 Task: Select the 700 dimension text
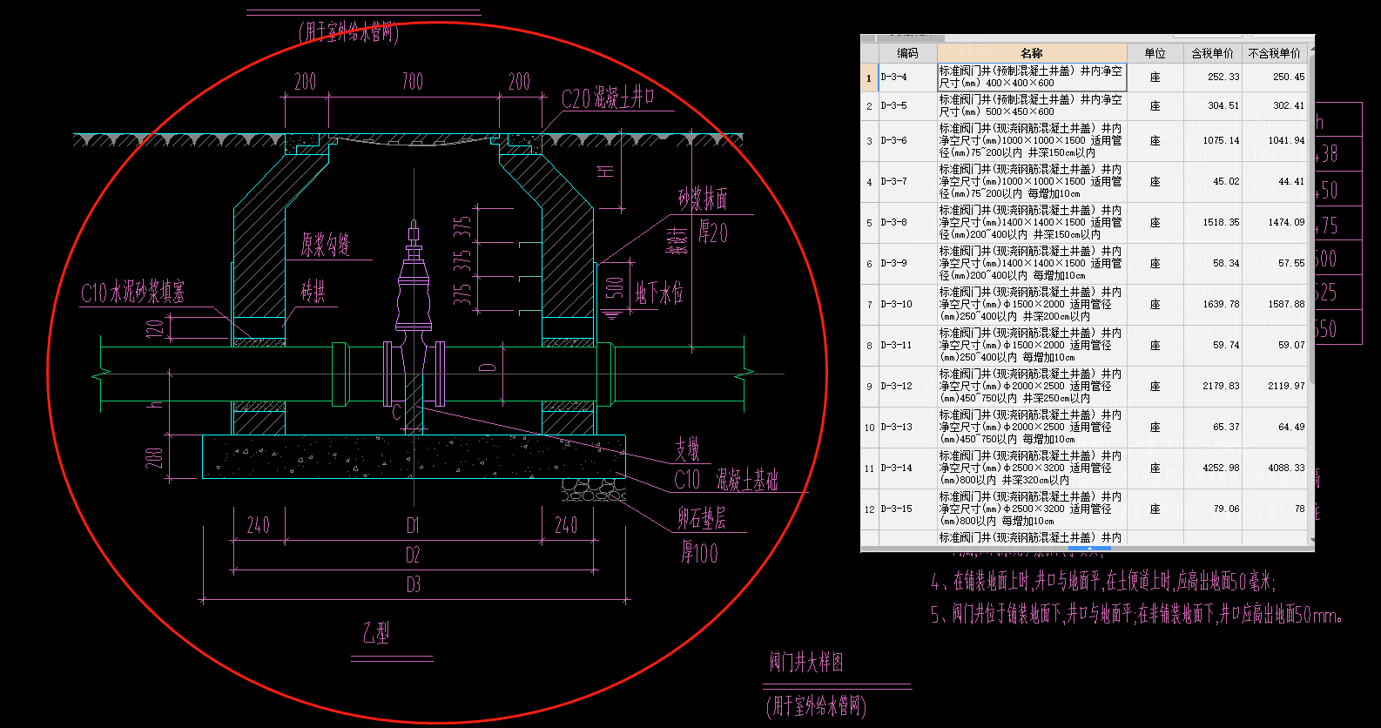[413, 82]
